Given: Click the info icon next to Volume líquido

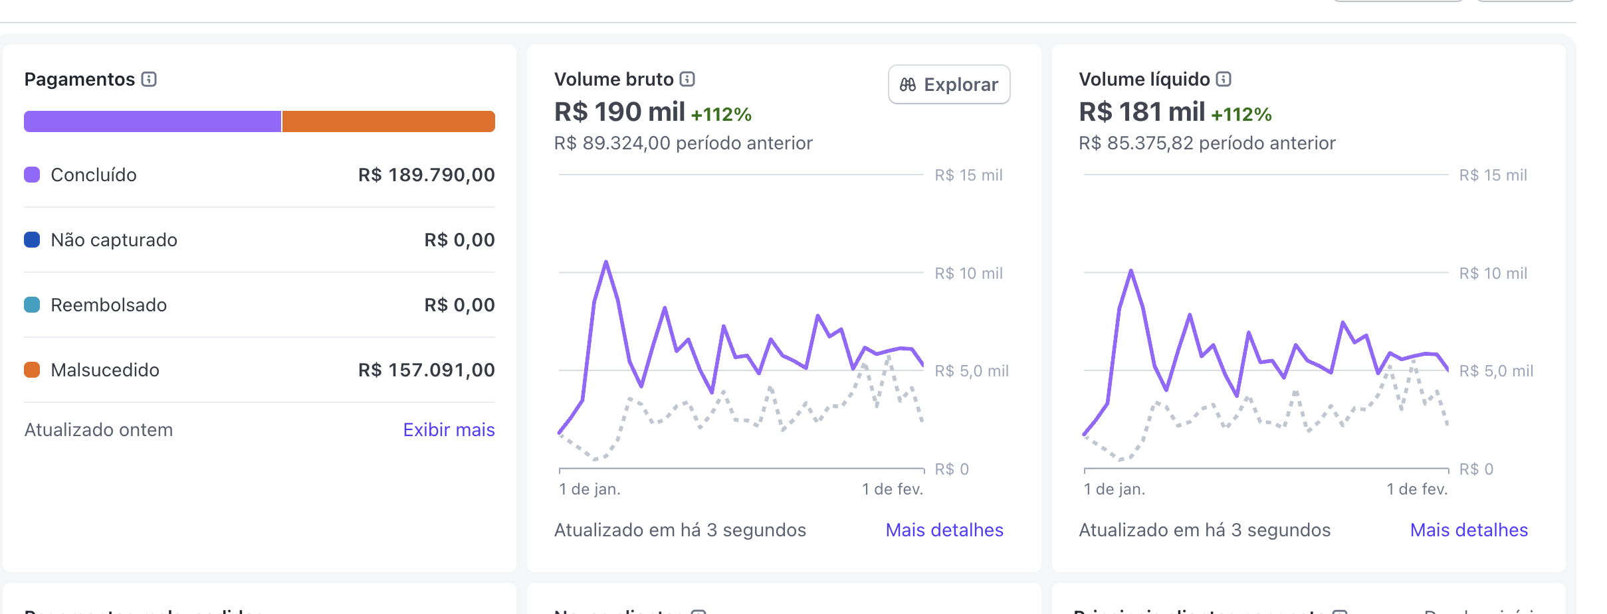Looking at the screenshot, I should tap(1223, 78).
